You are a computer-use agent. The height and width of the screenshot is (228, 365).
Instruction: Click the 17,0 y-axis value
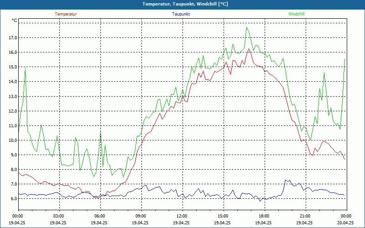pyautogui.click(x=13, y=37)
